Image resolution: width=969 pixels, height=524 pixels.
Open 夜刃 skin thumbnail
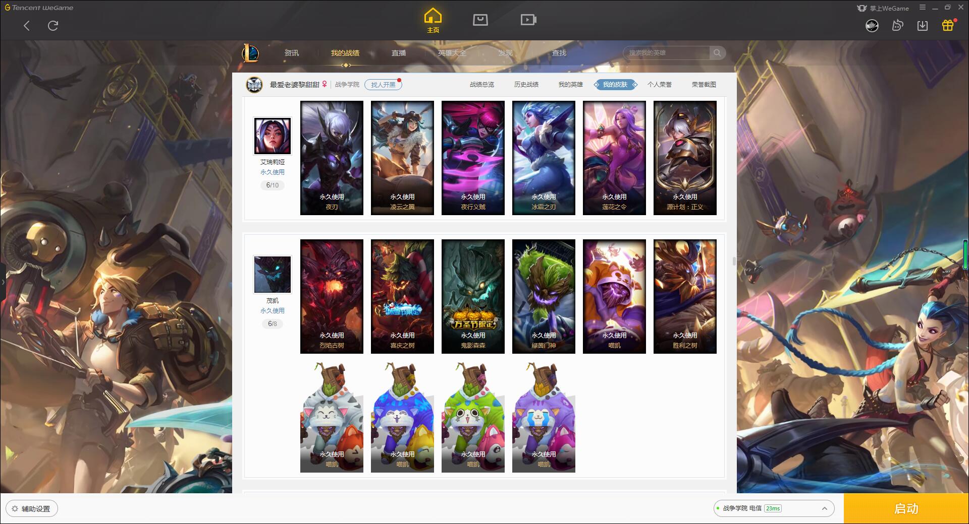point(332,158)
